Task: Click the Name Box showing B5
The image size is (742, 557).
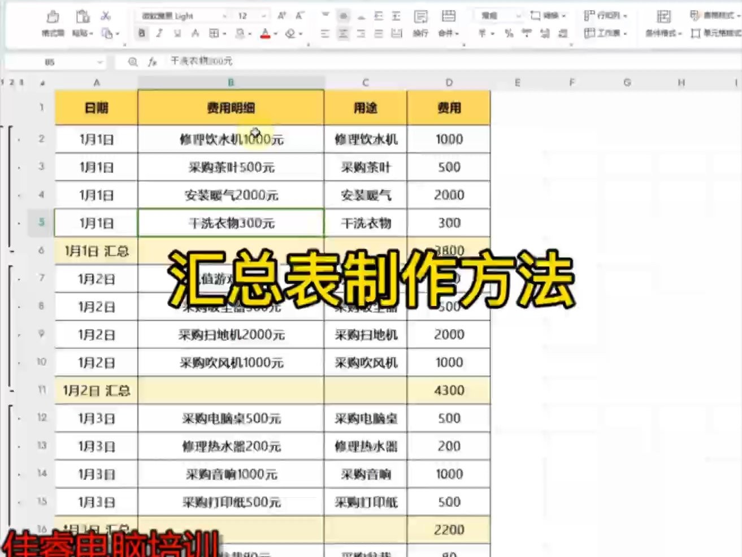Action: click(50, 62)
